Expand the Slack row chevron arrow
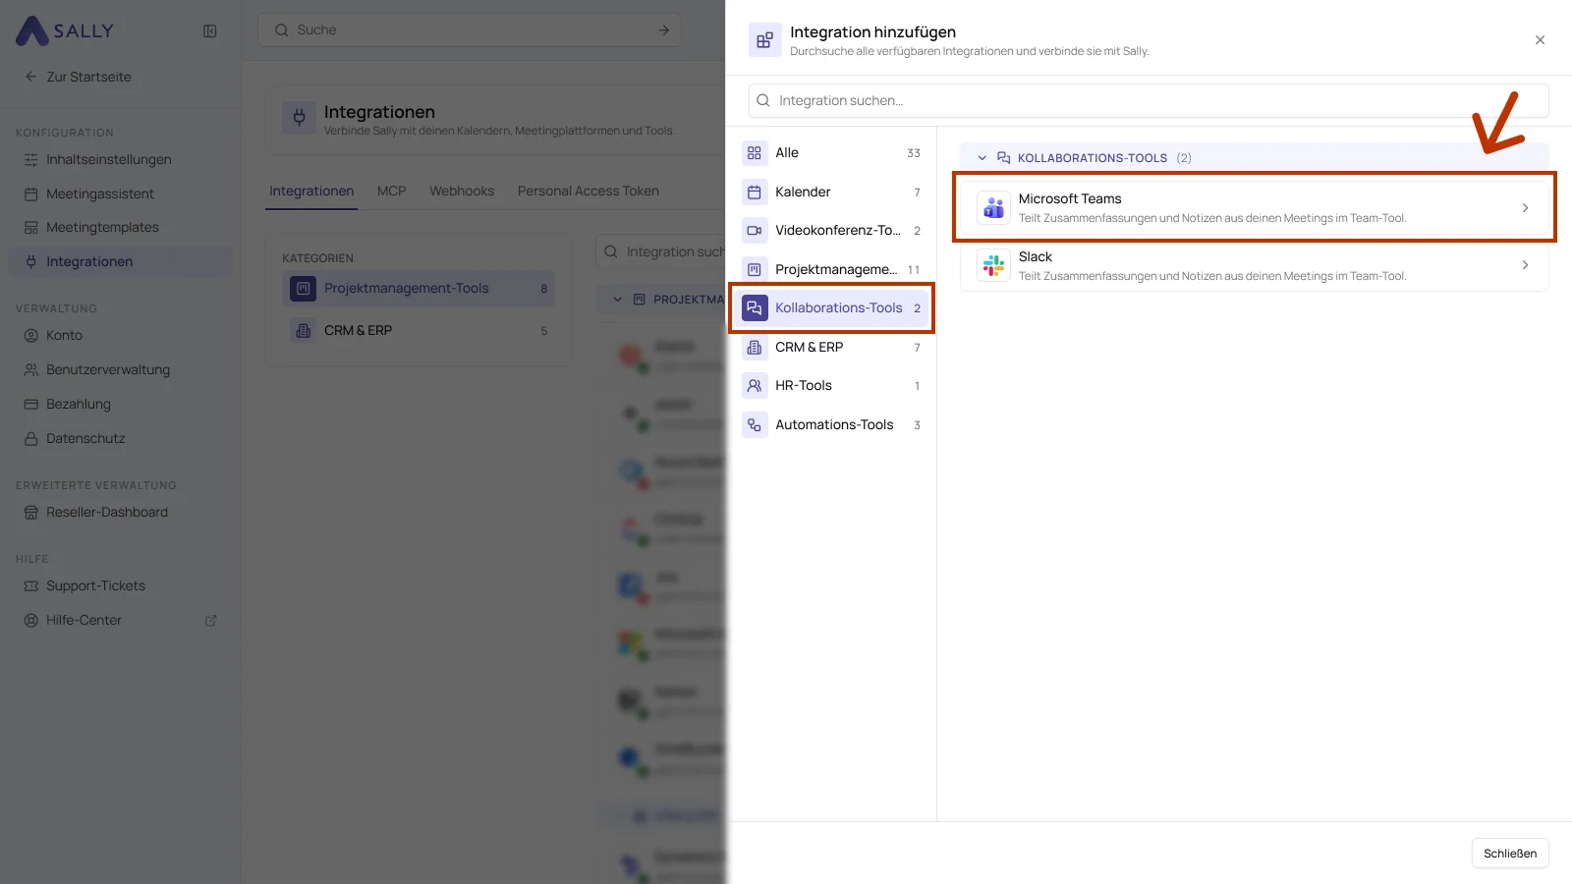 coord(1525,265)
